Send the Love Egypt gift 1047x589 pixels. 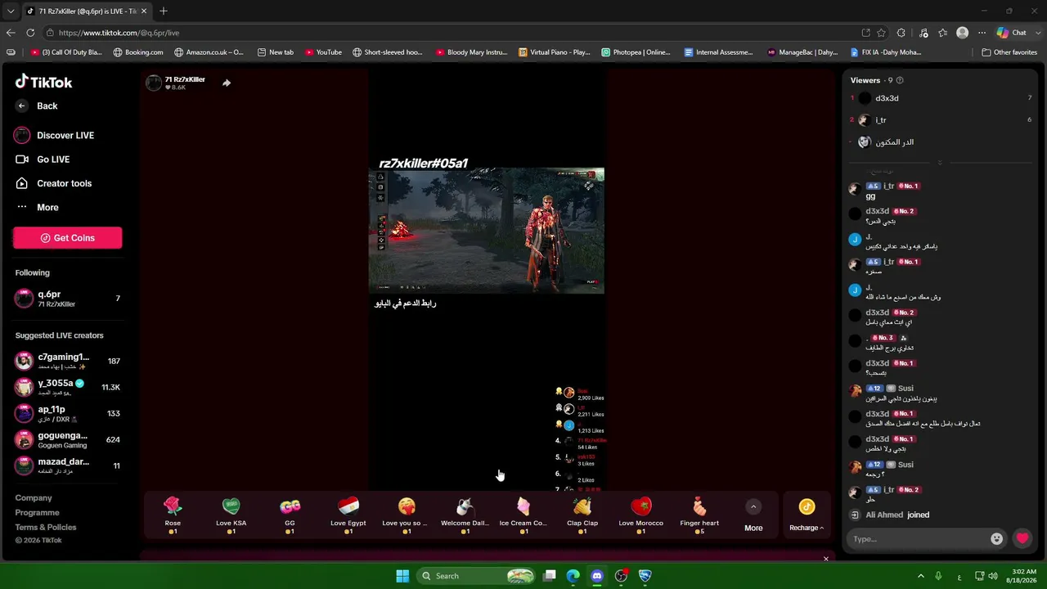[348, 515]
